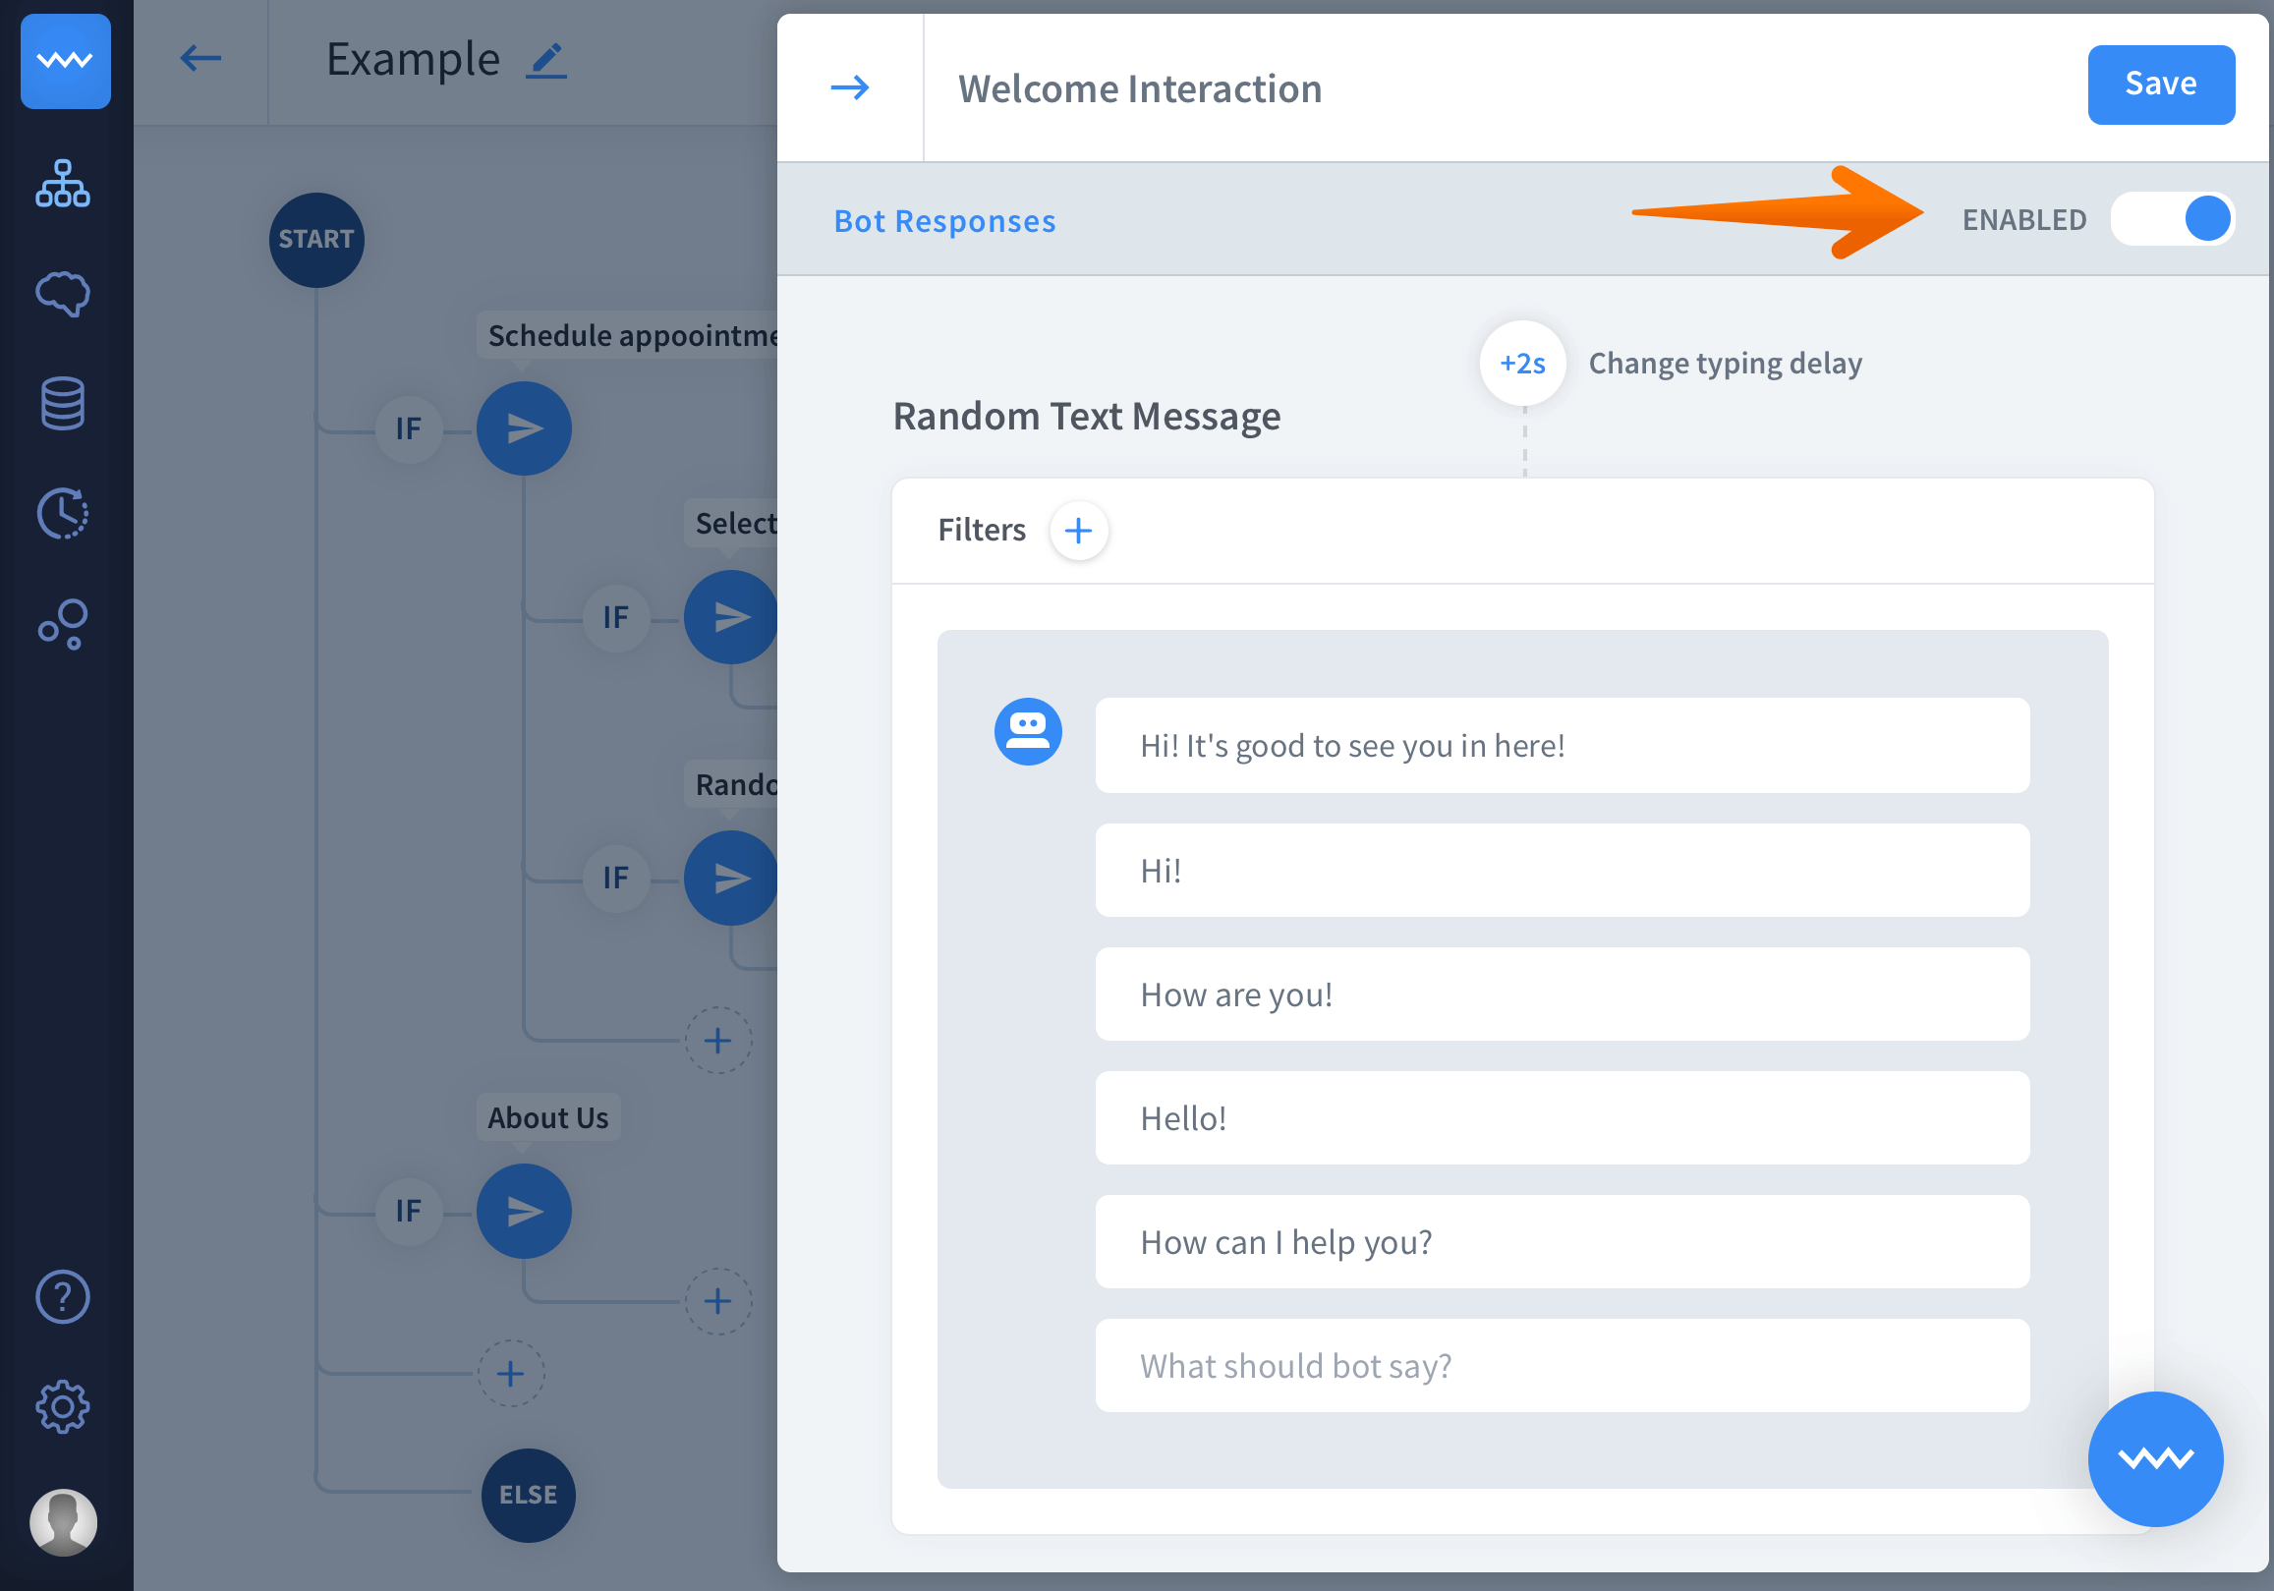2274x1591 pixels.
Task: Click the Save button
Action: 2160,85
